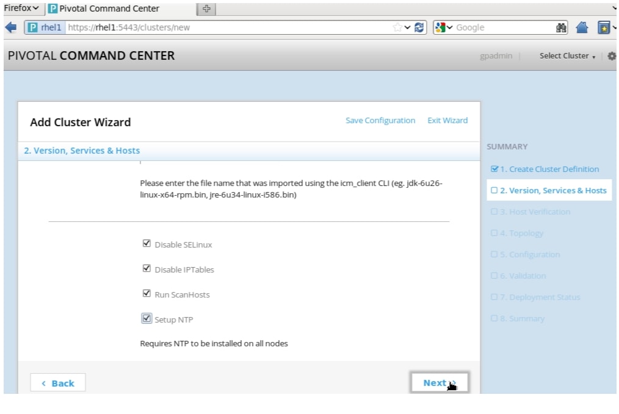619x414 pixels.
Task: Go to the browser home page icon
Action: 582,27
